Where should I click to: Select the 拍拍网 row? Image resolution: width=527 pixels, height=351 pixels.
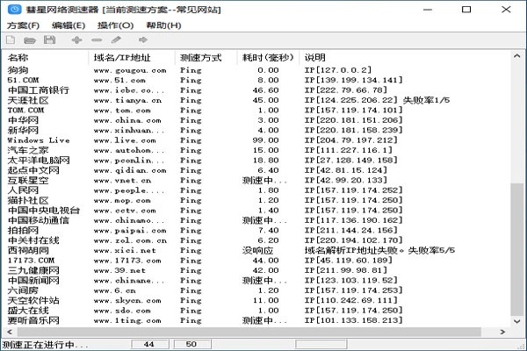coord(257,231)
